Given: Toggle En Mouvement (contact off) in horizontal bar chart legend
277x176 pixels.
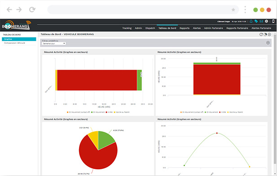Looking at the screenshot, I should (x=79, y=112).
